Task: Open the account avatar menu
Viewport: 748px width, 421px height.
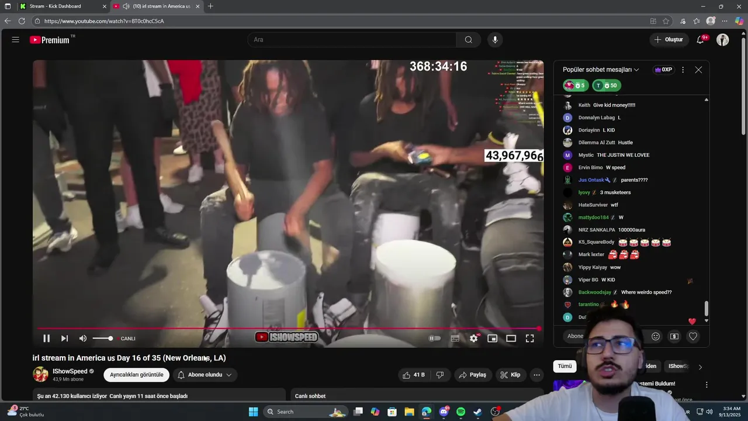Action: pos(723,40)
